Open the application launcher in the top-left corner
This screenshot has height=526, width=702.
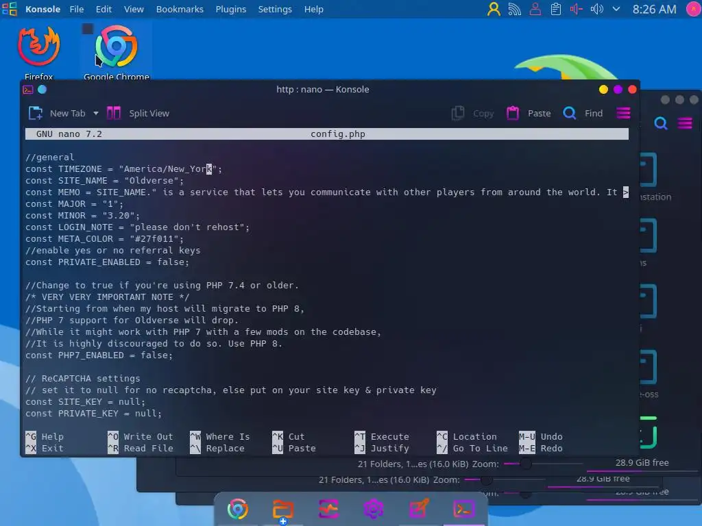point(10,9)
